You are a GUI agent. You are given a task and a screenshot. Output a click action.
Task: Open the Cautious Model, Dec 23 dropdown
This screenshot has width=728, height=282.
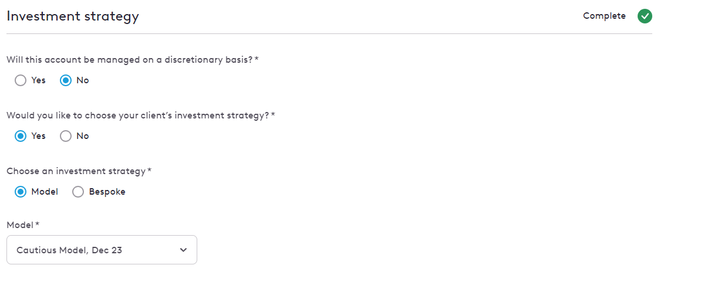click(x=102, y=250)
